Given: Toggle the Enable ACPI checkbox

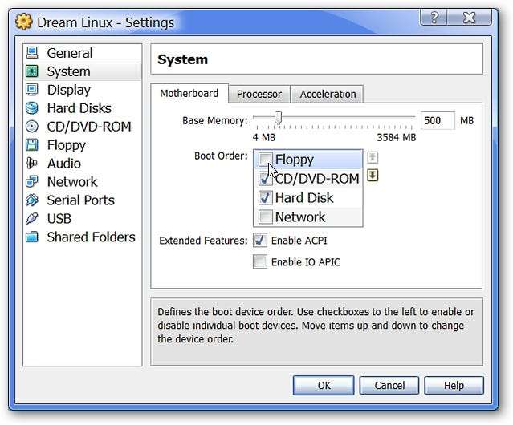Looking at the screenshot, I should point(260,241).
